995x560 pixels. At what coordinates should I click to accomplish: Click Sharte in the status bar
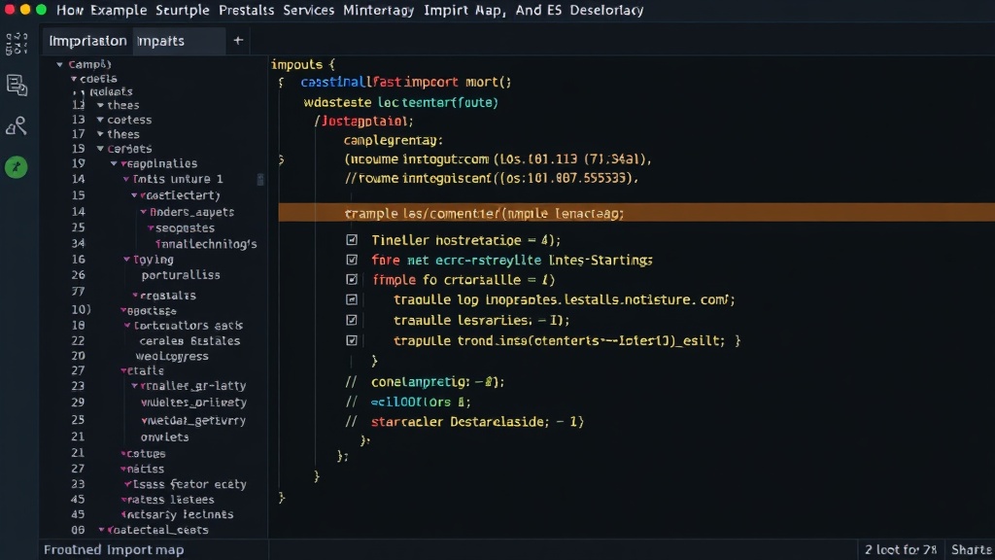(971, 550)
